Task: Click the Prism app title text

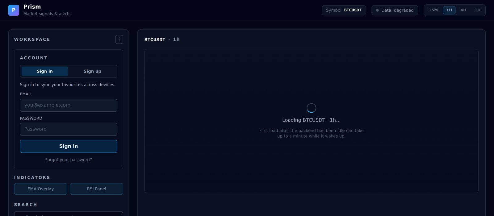Action: coord(32,7)
